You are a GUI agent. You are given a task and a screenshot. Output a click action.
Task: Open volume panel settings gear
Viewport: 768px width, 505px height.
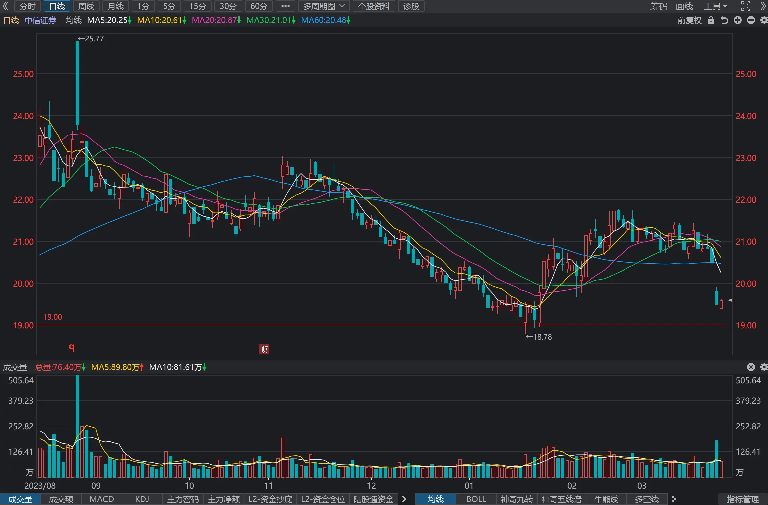pos(764,367)
